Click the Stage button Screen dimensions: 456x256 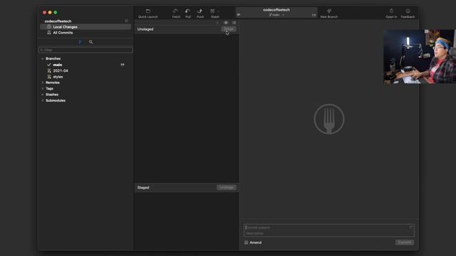click(229, 28)
